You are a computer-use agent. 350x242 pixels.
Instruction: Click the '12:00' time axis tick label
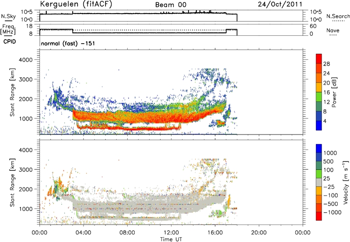(171, 233)
